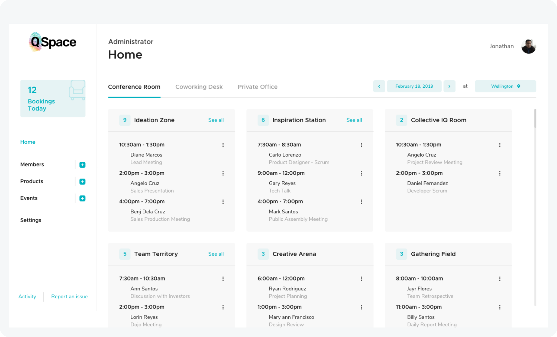The height and width of the screenshot is (337, 557).
Task: Click the Collective IQ Room heading
Action: (x=438, y=120)
